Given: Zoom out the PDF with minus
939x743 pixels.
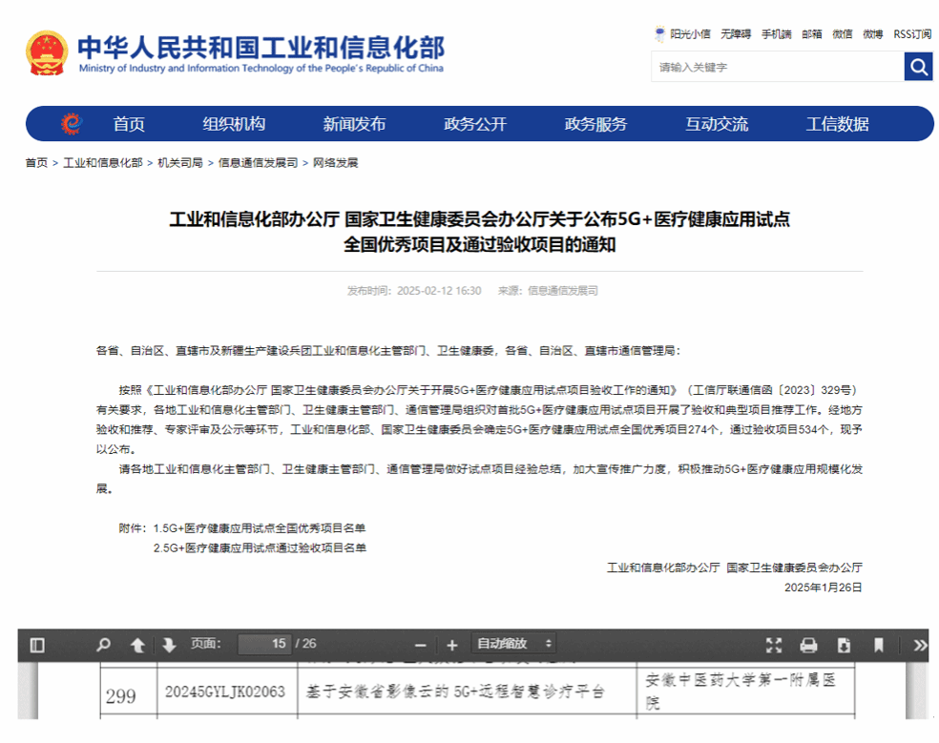Looking at the screenshot, I should (x=419, y=645).
